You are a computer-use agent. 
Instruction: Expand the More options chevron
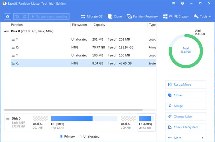click(x=202, y=138)
